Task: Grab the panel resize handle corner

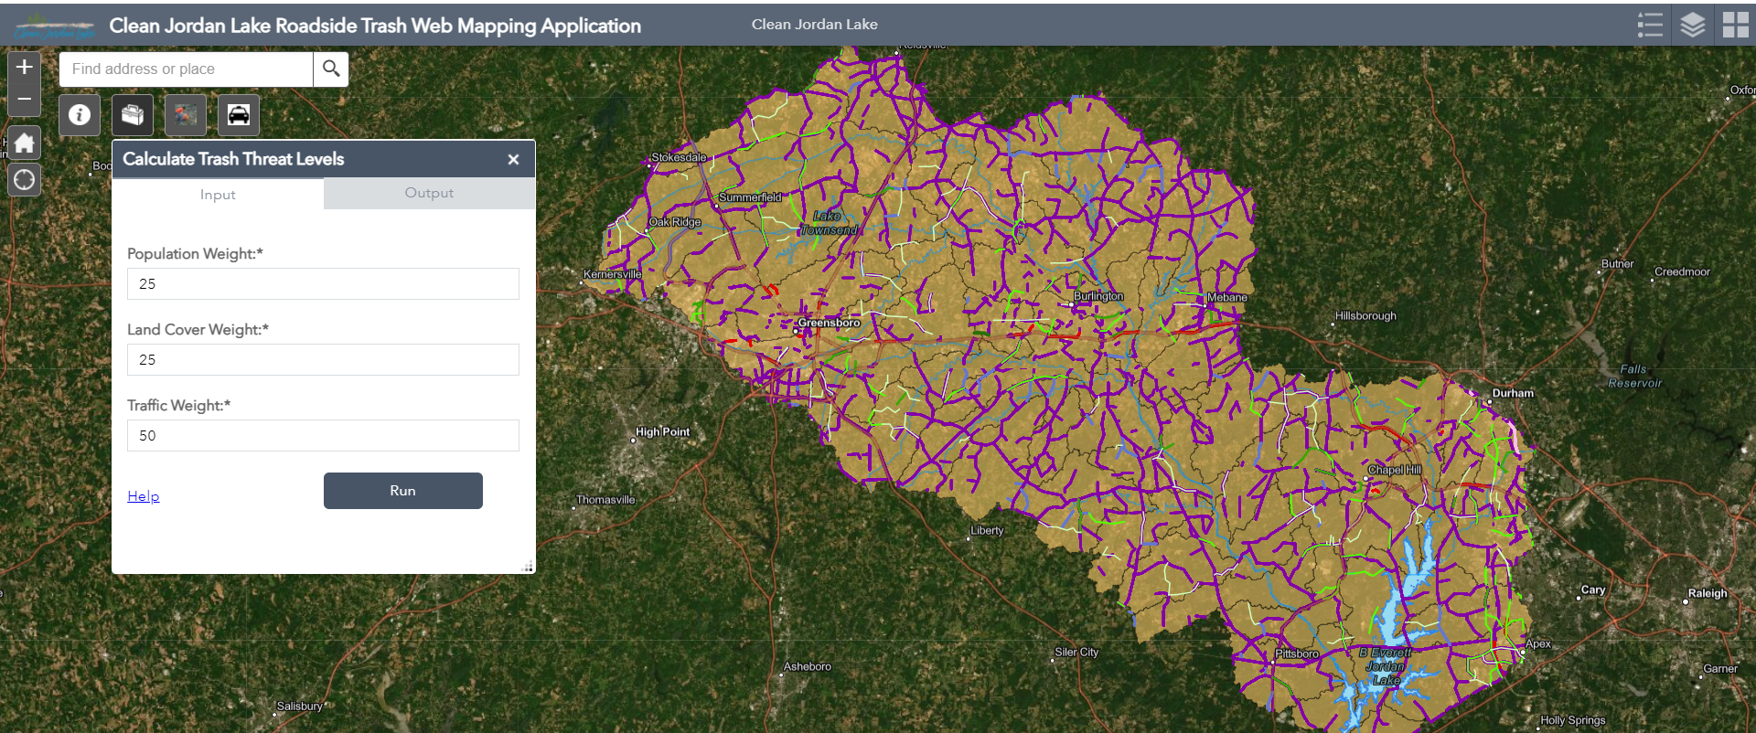Action: tap(528, 567)
